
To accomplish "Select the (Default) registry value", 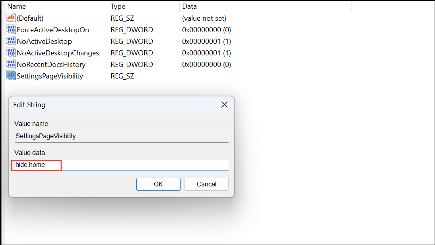I will [x=28, y=18].
